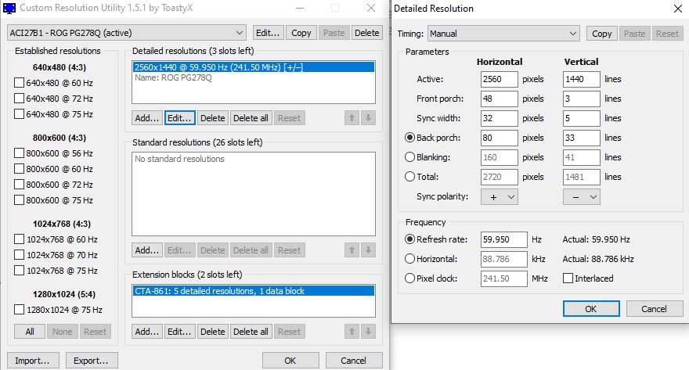Viewport: 689px width, 370px height.
Task: Close the Detailed Resolution dialog
Action: 677,9
